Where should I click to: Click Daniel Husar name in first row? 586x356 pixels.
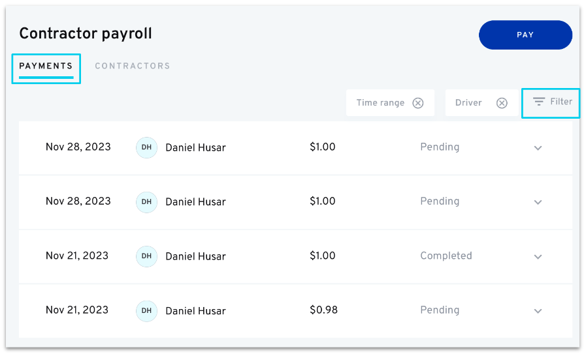pyautogui.click(x=195, y=148)
